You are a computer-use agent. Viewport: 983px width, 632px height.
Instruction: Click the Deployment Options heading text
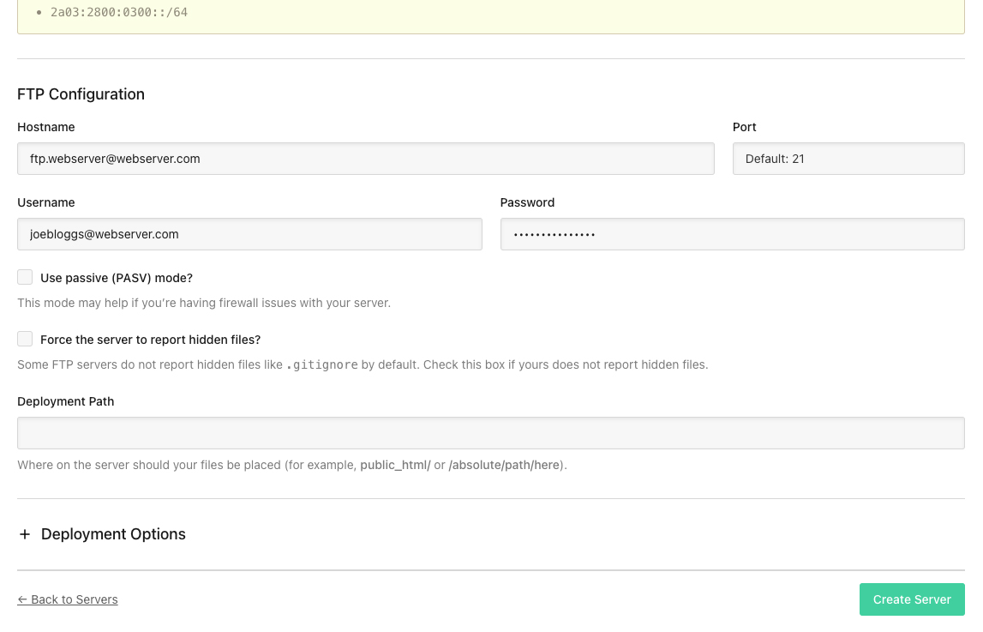pos(113,534)
